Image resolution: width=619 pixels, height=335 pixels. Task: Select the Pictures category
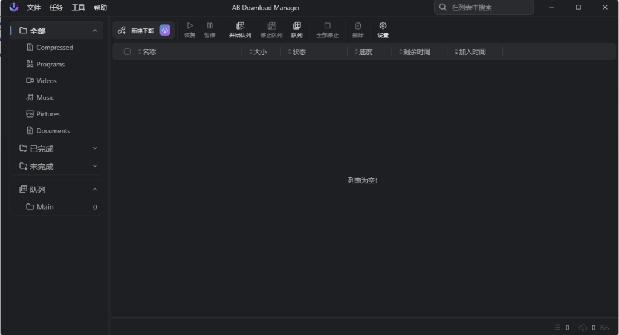(x=56, y=114)
